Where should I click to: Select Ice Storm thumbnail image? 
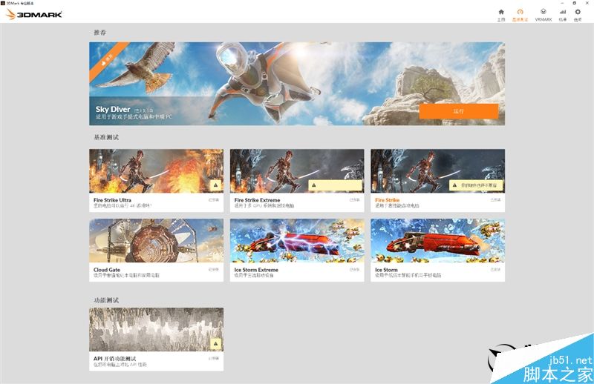click(437, 241)
